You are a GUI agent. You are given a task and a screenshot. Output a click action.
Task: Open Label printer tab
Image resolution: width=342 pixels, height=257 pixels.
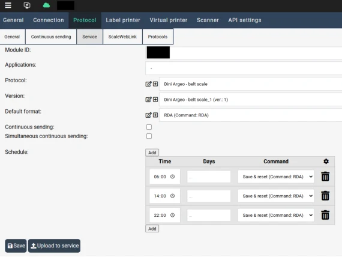pyautogui.click(x=123, y=20)
